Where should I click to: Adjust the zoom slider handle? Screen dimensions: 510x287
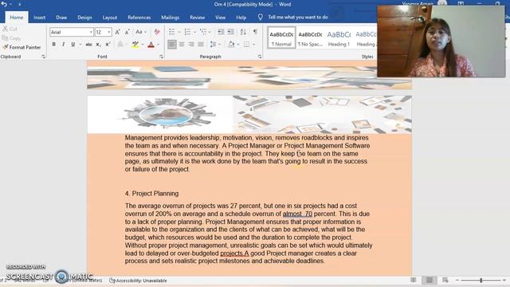click(481, 280)
